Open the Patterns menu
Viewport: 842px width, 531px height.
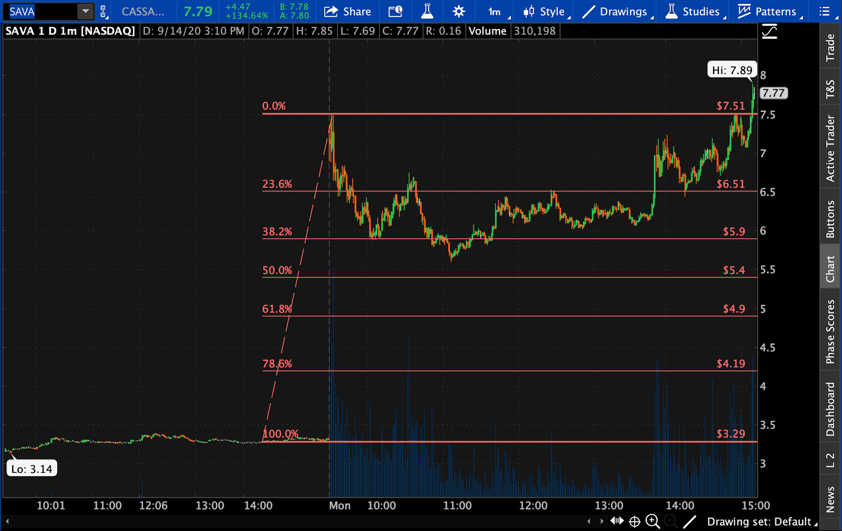769,12
